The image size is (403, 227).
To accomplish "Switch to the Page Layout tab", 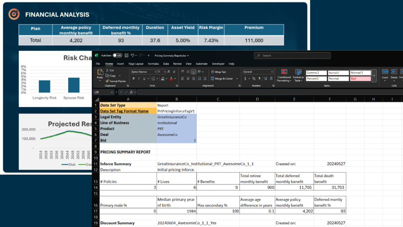I will tap(136, 63).
